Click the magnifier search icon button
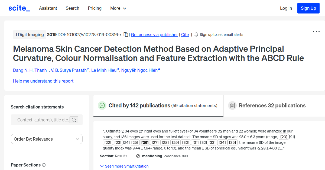This screenshot has width=325, height=170. tap(74, 120)
